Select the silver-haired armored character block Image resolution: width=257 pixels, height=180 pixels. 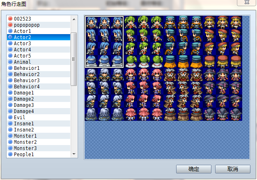(104, 95)
